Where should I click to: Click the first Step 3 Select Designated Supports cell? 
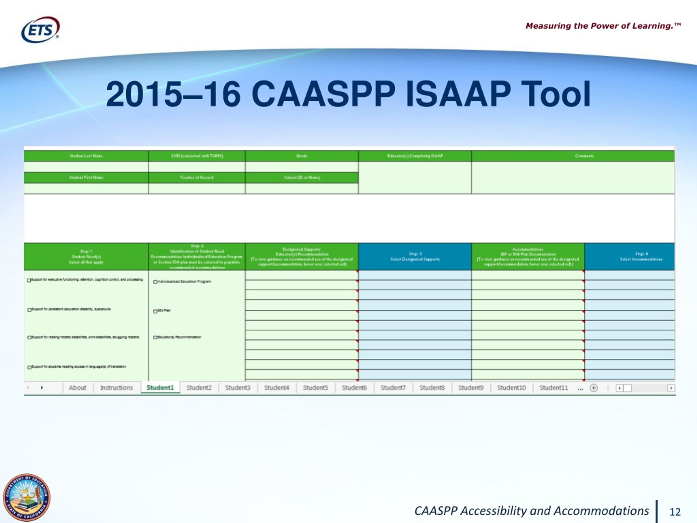[415, 275]
